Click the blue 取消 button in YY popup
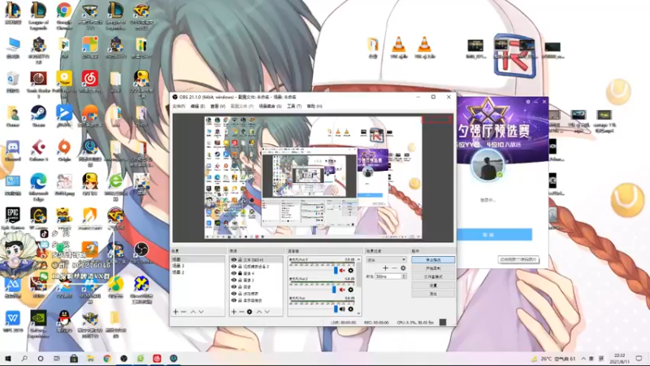Viewport: 650px width, 366px height. (488, 234)
